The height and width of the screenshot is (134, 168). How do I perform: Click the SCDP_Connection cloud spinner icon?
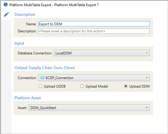(x=42, y=78)
